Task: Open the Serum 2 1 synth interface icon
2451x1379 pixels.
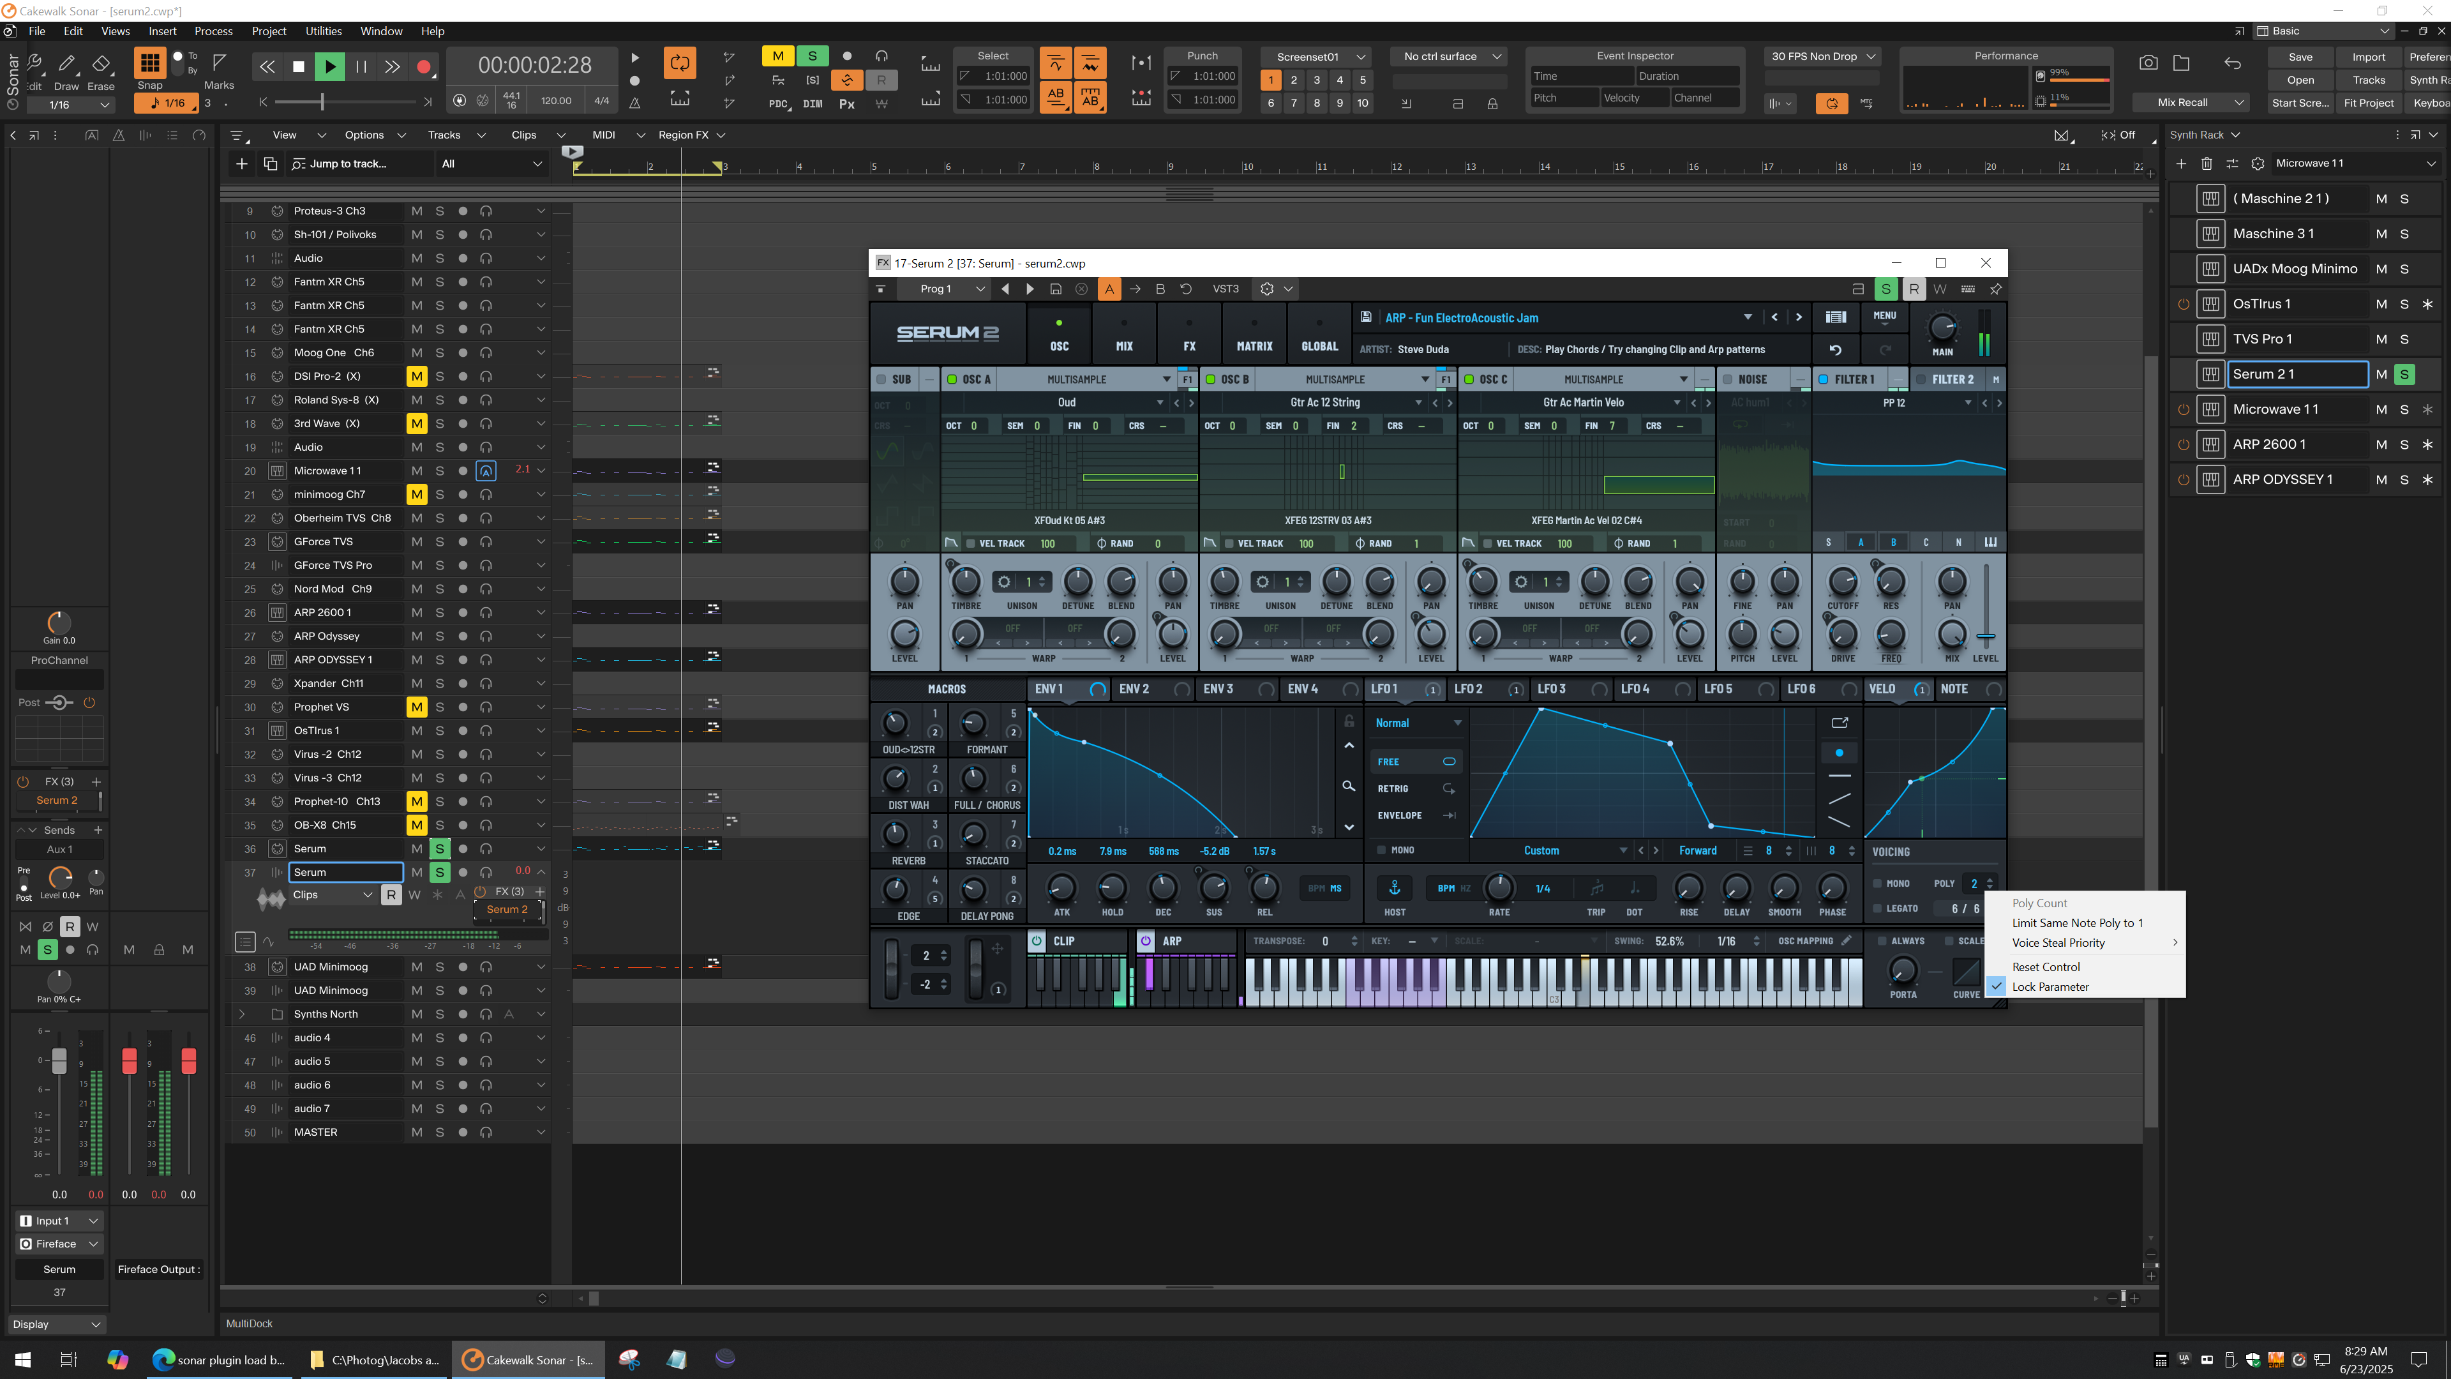Action: click(x=2210, y=374)
